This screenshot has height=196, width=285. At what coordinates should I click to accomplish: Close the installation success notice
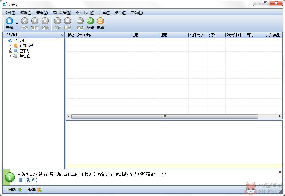pyautogui.click(x=280, y=172)
